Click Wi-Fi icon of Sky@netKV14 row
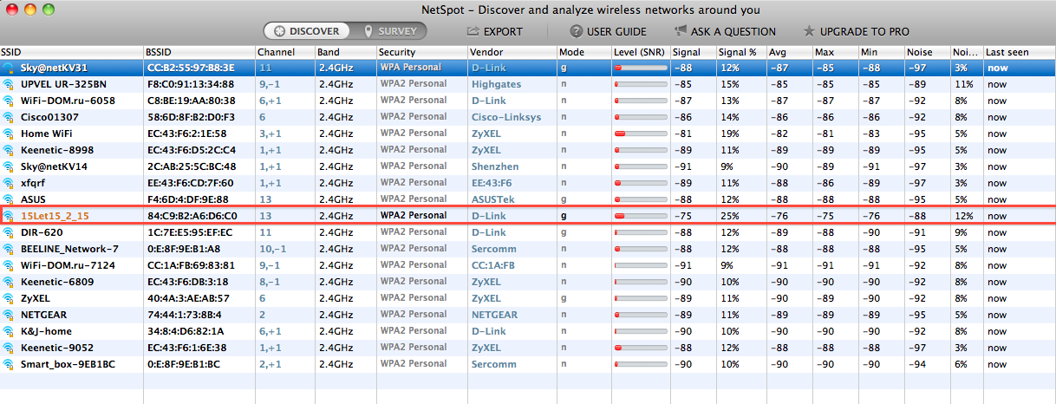 (x=9, y=166)
